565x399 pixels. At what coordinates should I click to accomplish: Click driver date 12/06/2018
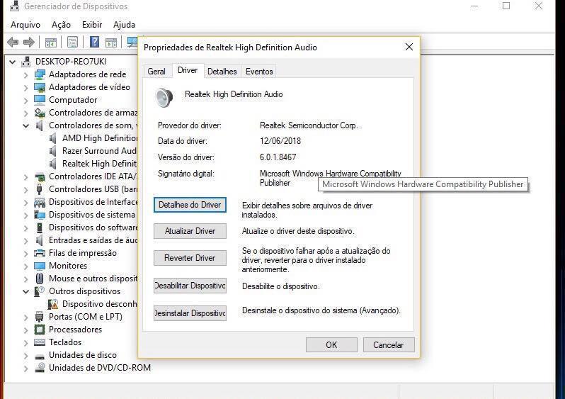click(x=280, y=141)
